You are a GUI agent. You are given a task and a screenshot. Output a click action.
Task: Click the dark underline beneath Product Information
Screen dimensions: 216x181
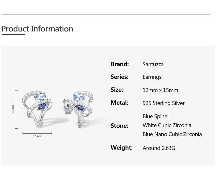point(13,35)
